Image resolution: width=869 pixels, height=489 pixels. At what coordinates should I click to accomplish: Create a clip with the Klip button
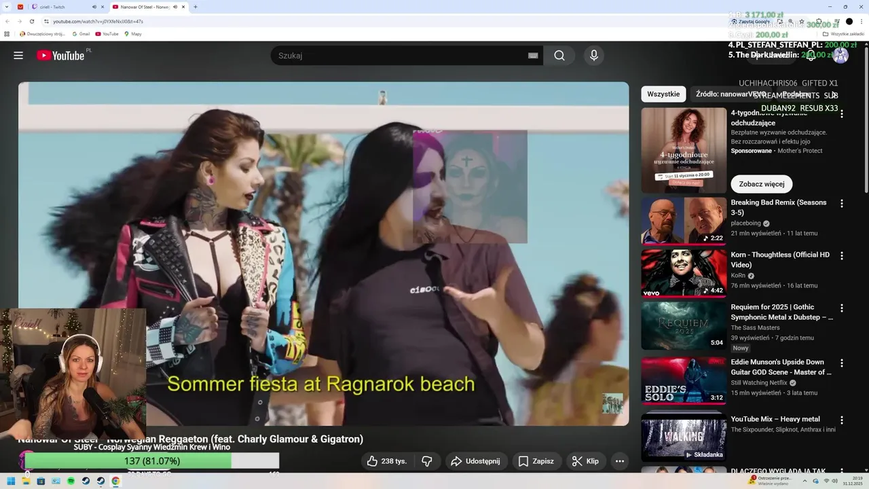pyautogui.click(x=586, y=461)
